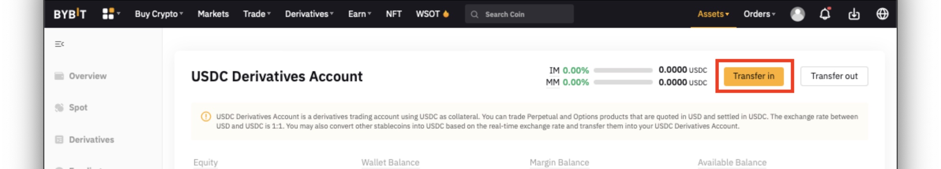This screenshot has height=169, width=941.
Task: Open the Assets dropdown menu
Action: [713, 14]
